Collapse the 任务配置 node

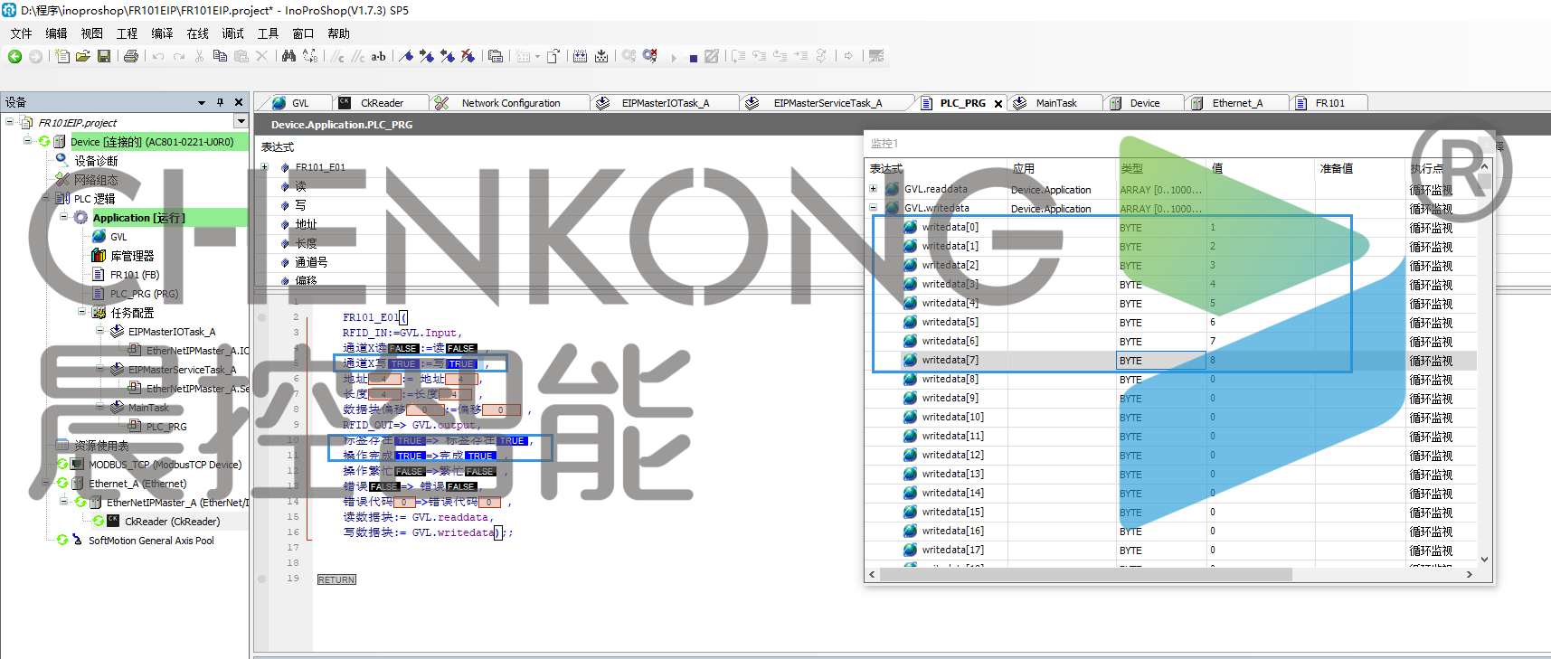pos(82,312)
